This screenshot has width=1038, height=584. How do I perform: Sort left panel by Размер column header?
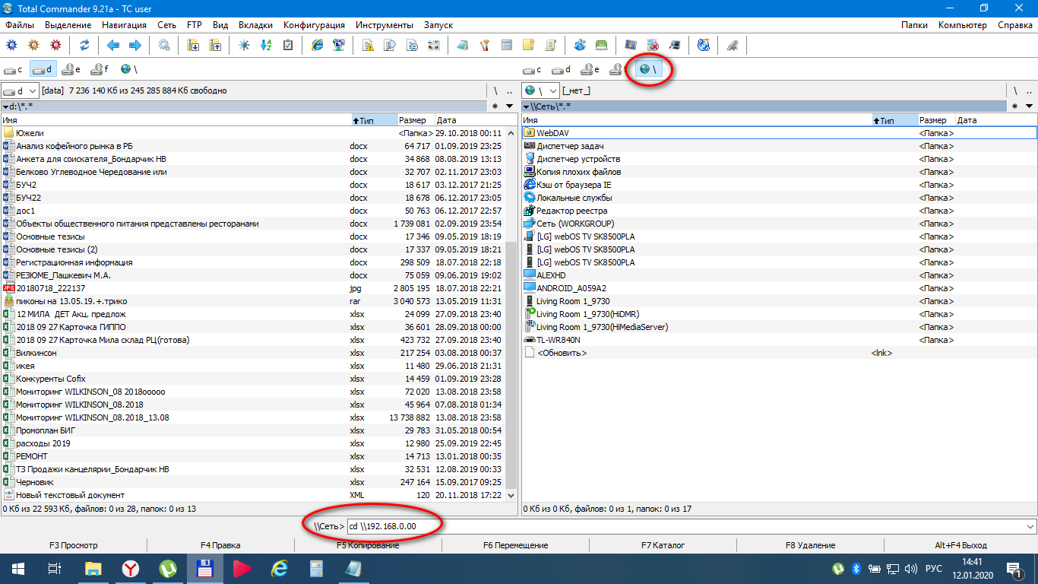[416, 120]
